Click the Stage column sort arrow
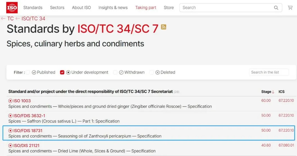297x156 pixels. click(x=273, y=92)
